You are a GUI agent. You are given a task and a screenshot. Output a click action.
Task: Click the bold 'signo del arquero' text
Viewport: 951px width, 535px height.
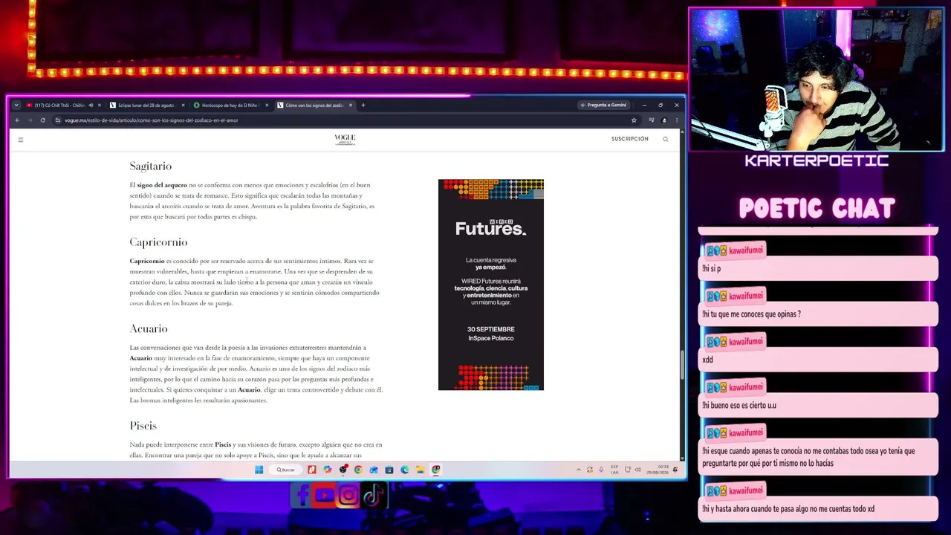tap(162, 185)
